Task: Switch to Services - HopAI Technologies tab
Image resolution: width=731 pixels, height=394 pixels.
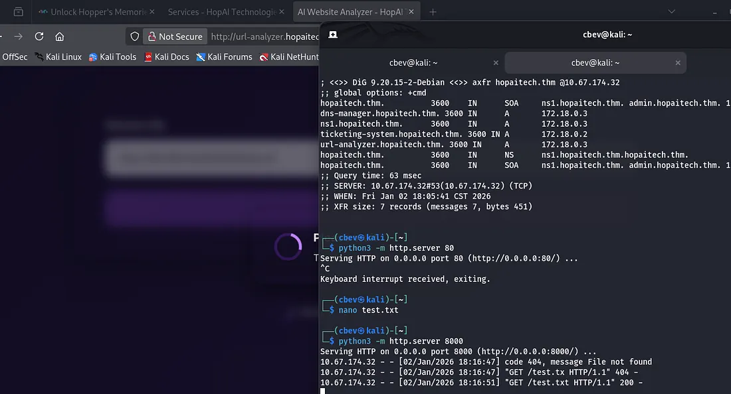Action: [221, 12]
